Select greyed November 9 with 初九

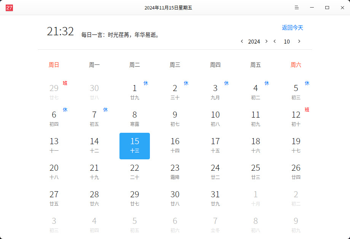point(296,225)
